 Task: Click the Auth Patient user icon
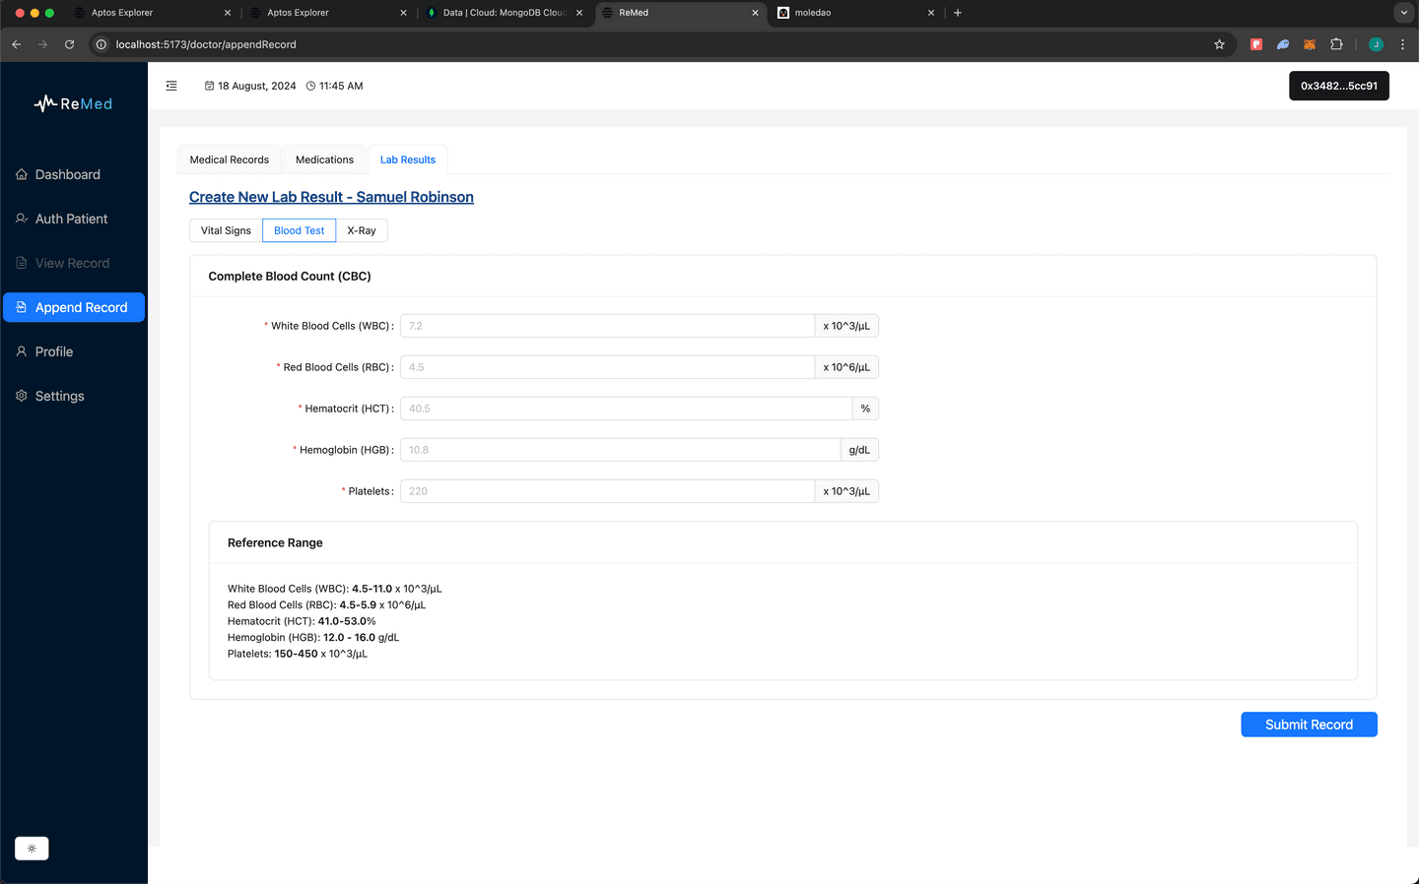[22, 219]
